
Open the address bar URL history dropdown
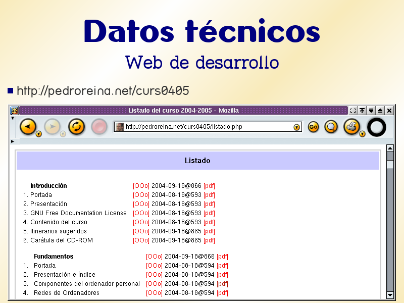tap(295, 127)
